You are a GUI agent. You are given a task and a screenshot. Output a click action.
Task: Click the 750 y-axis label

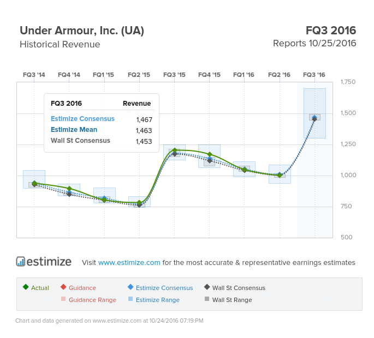346,206
